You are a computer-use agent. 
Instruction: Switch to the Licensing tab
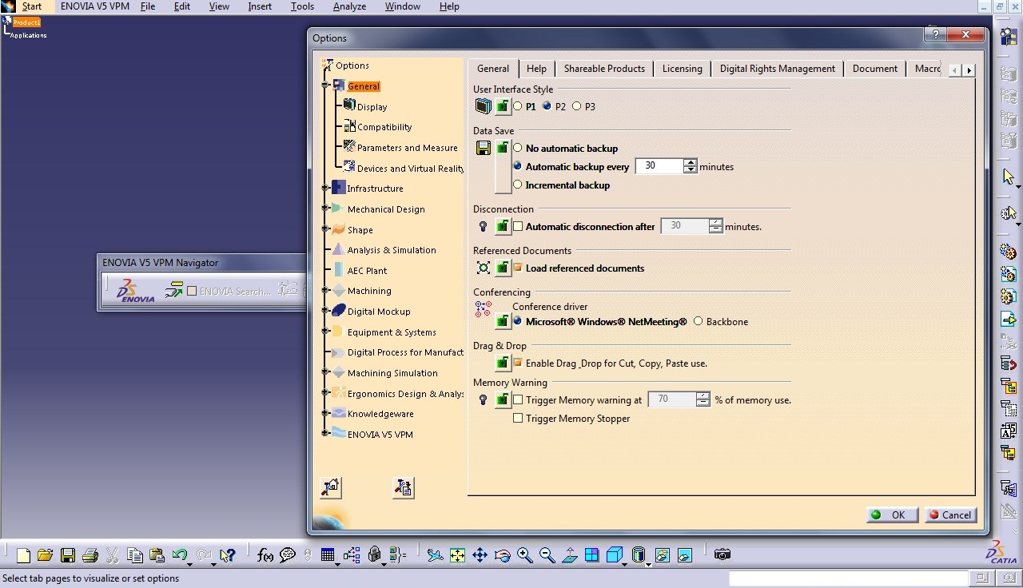(682, 69)
